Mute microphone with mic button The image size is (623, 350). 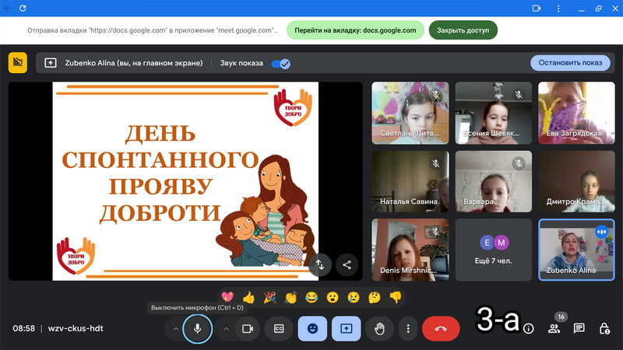pyautogui.click(x=197, y=329)
